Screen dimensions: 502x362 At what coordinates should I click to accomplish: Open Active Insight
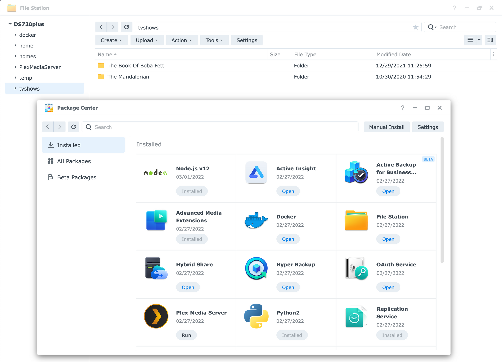pos(288,191)
